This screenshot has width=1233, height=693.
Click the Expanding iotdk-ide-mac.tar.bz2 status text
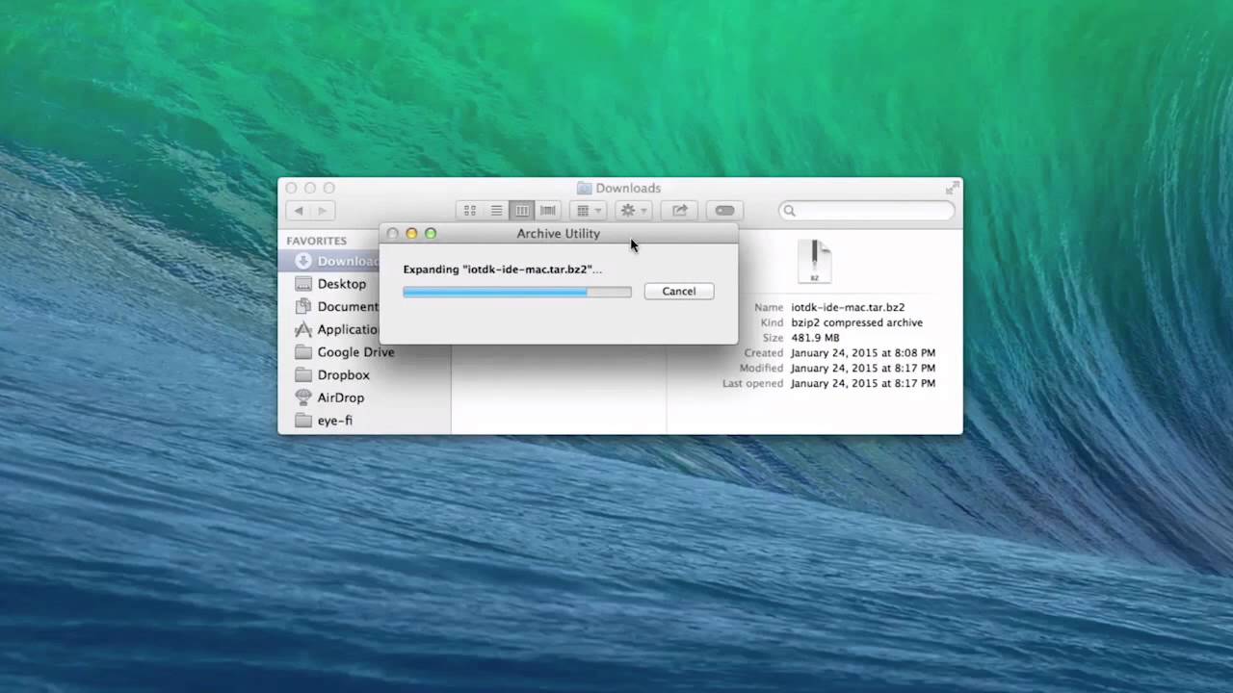point(502,269)
